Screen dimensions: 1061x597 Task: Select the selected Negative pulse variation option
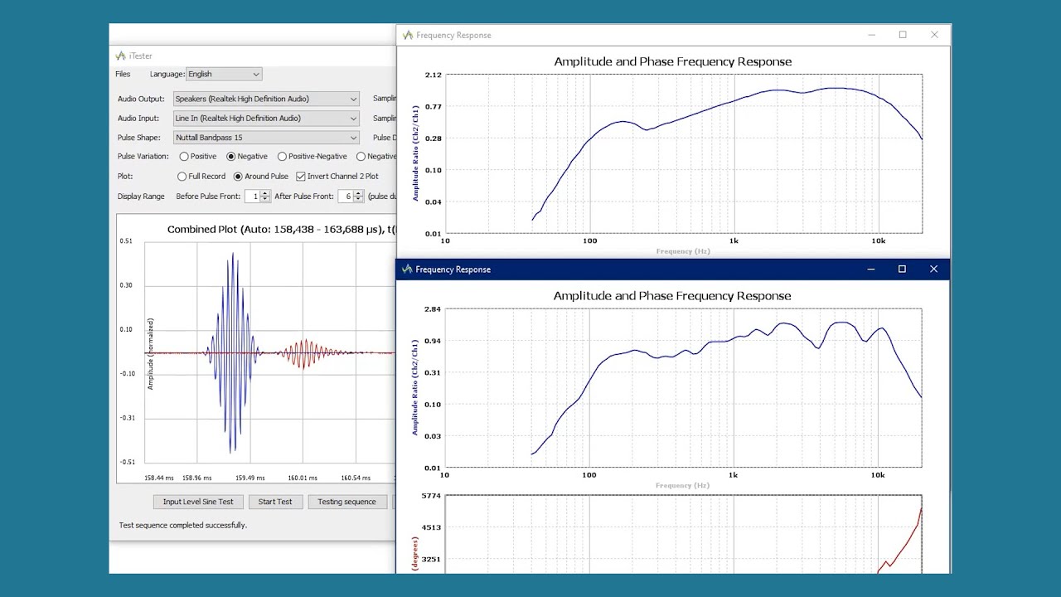(x=231, y=156)
